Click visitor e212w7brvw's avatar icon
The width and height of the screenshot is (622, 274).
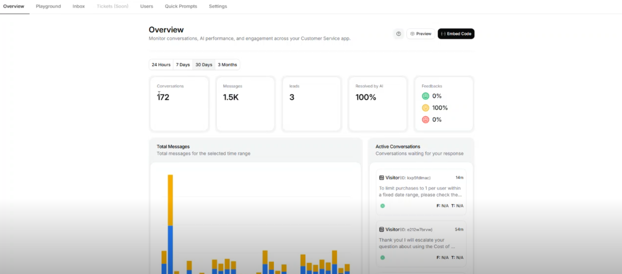coord(381,229)
